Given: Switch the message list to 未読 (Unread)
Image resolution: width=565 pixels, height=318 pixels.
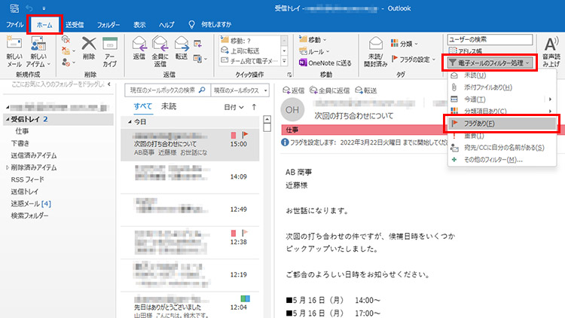Looking at the screenshot, I should click(x=169, y=107).
